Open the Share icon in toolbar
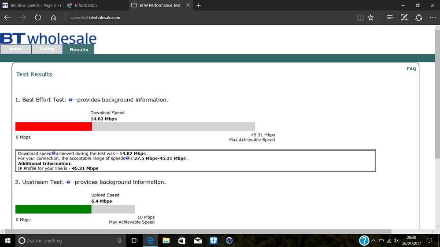This screenshot has height=247, width=440. tap(419, 18)
